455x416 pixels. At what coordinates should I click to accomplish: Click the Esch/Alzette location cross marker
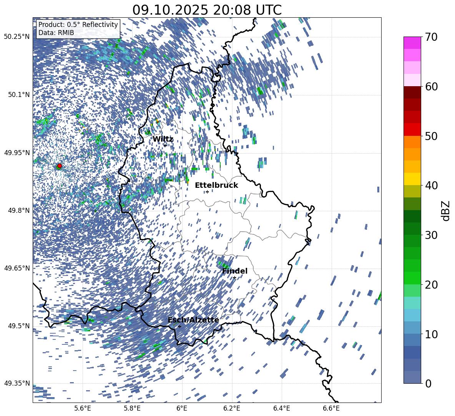point(179,326)
